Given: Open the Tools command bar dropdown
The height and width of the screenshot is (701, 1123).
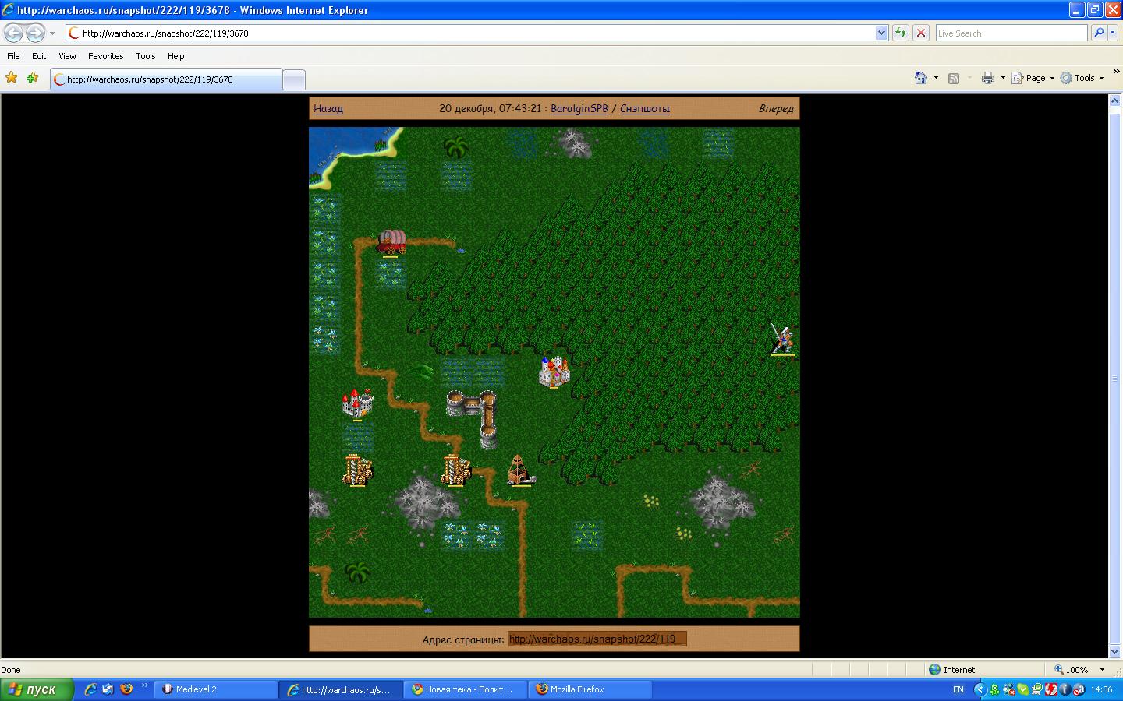Looking at the screenshot, I should tap(1082, 78).
